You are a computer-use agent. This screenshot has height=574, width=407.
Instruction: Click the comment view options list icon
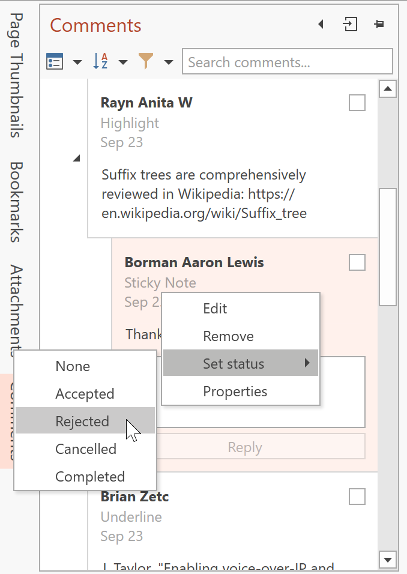point(55,62)
